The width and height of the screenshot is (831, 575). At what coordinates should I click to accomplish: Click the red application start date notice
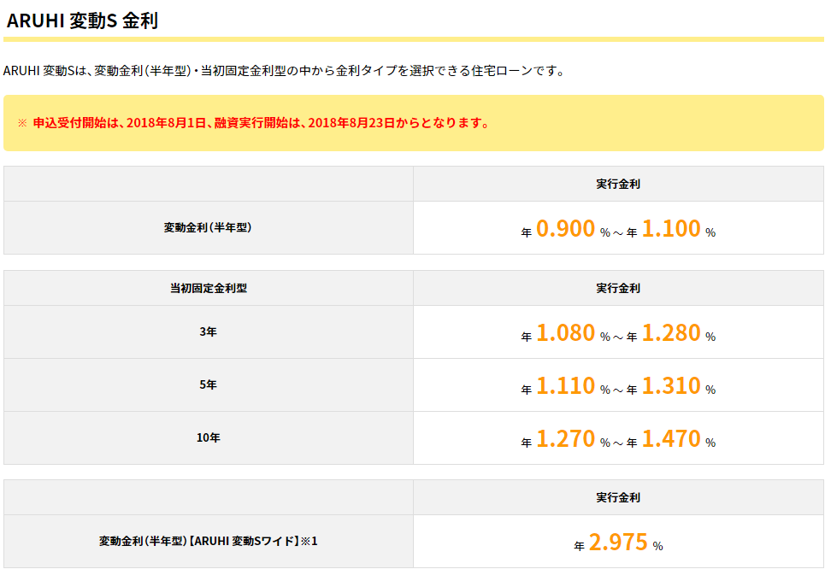(253, 123)
